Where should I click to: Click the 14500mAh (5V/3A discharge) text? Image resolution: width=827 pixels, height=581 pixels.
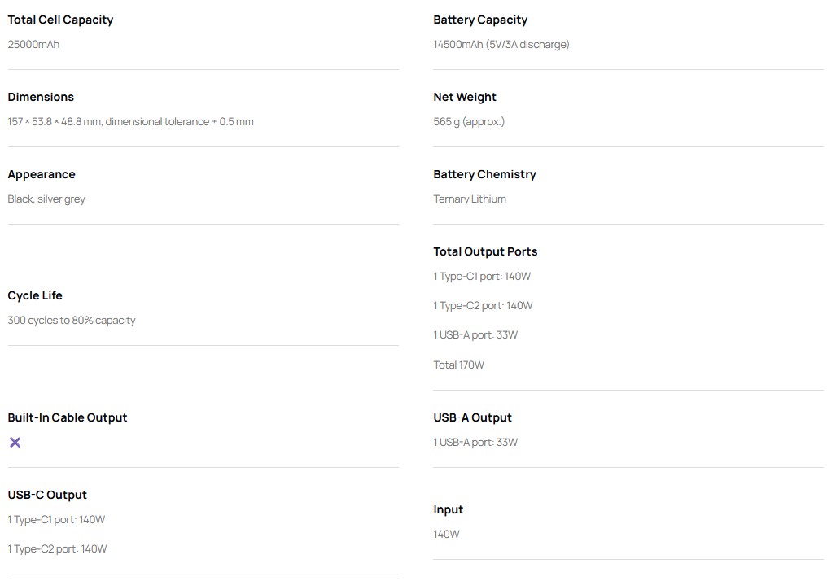pyautogui.click(x=501, y=44)
